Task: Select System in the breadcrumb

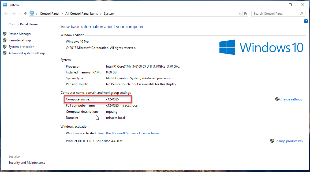Action: point(109,14)
